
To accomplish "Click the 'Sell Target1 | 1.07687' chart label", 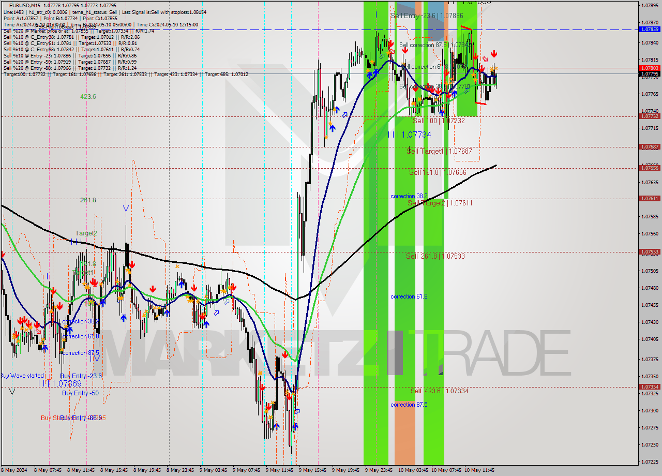I will (x=439, y=151).
